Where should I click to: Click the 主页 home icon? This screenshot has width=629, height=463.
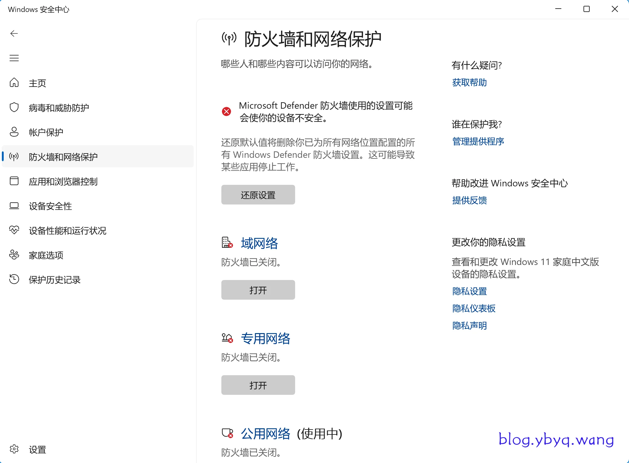pyautogui.click(x=14, y=83)
